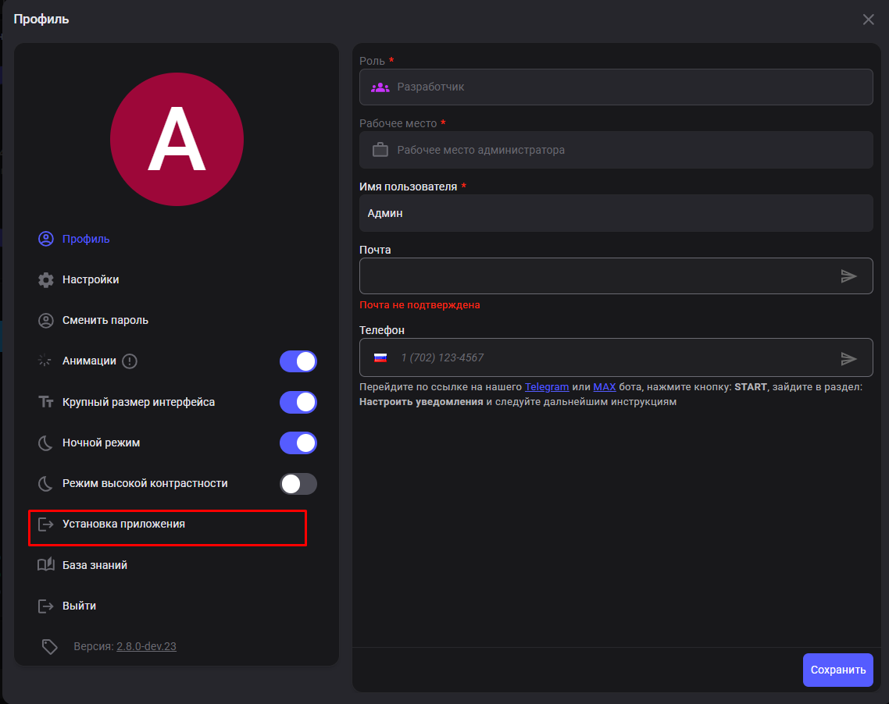Click the send icon in Телефон field
Viewport: 889px width, 704px height.
click(x=848, y=358)
